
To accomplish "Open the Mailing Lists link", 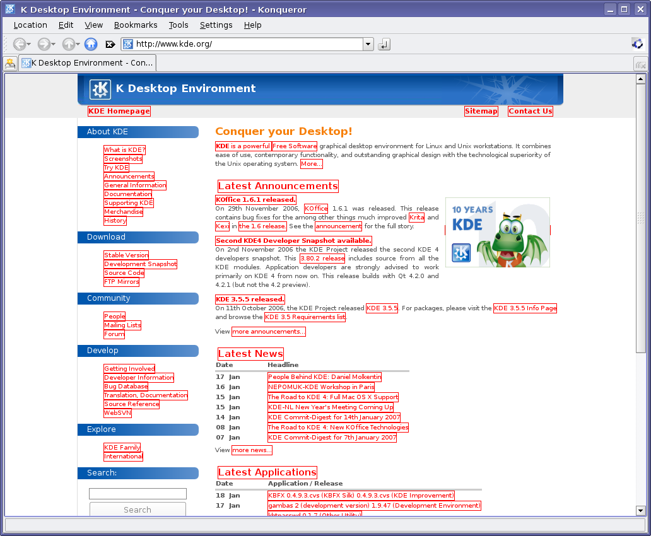I will point(122,325).
